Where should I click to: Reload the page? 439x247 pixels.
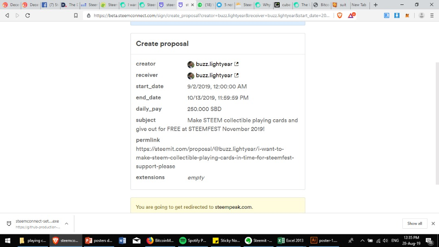pyautogui.click(x=28, y=15)
